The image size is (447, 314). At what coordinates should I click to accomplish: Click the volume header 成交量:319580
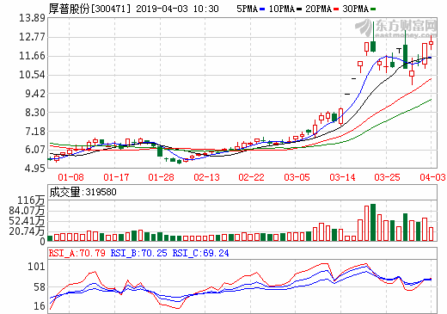point(83,192)
